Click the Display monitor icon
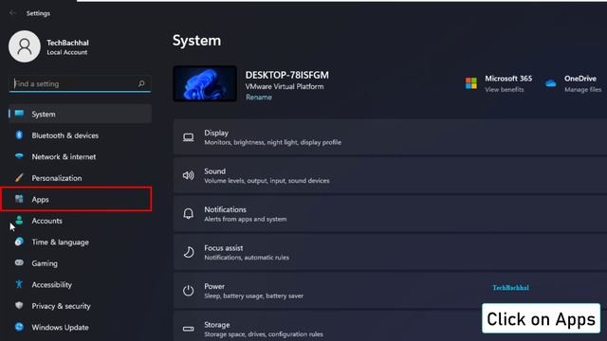Screen dimensions: 607x341 (x=189, y=137)
